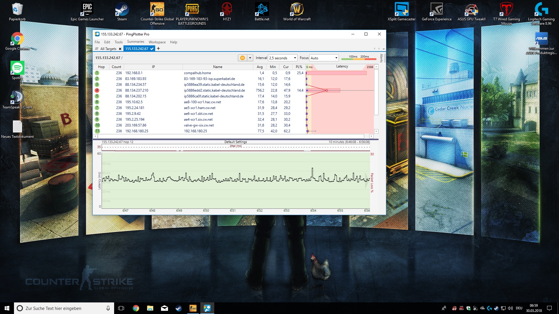Open the Help menu
The width and height of the screenshot is (559, 314).
[x=174, y=42]
